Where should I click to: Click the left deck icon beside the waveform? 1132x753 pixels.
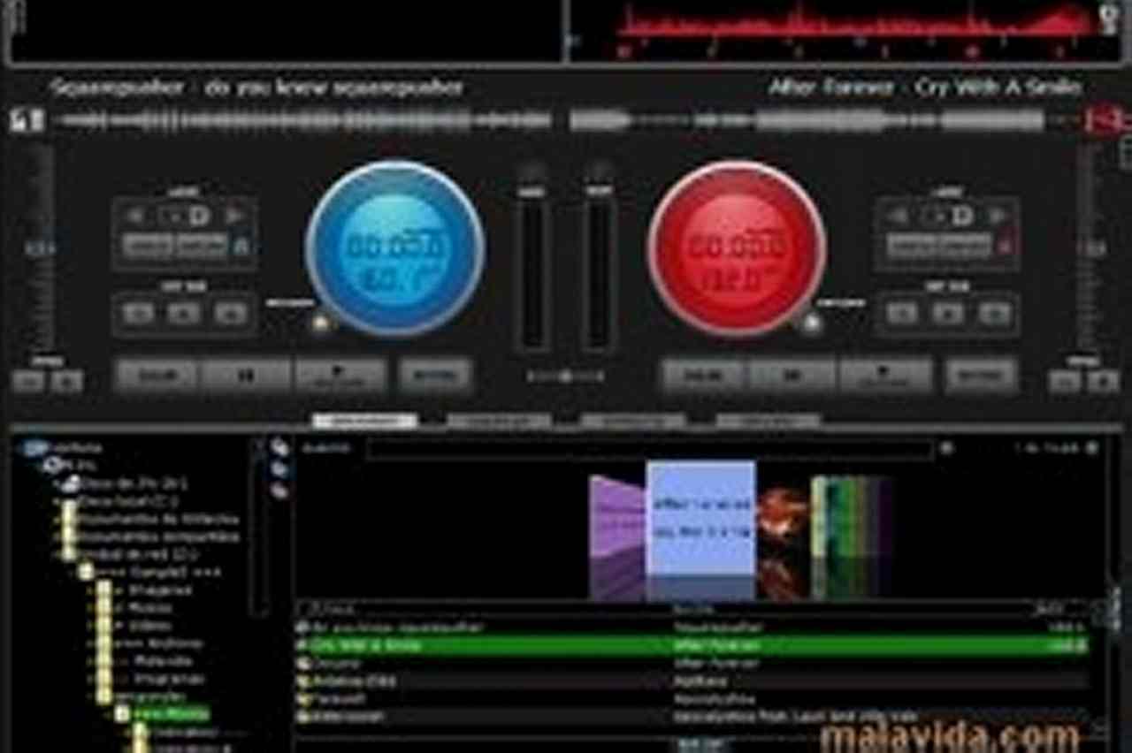click(x=27, y=120)
